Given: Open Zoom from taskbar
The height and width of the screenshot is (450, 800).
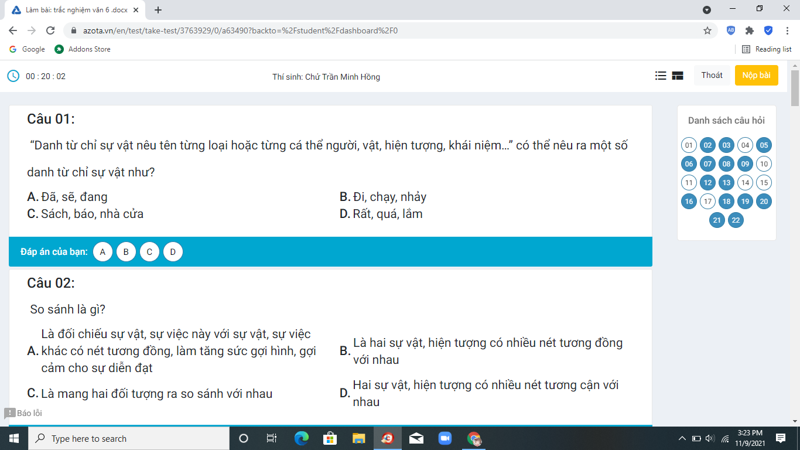Looking at the screenshot, I should (x=445, y=438).
